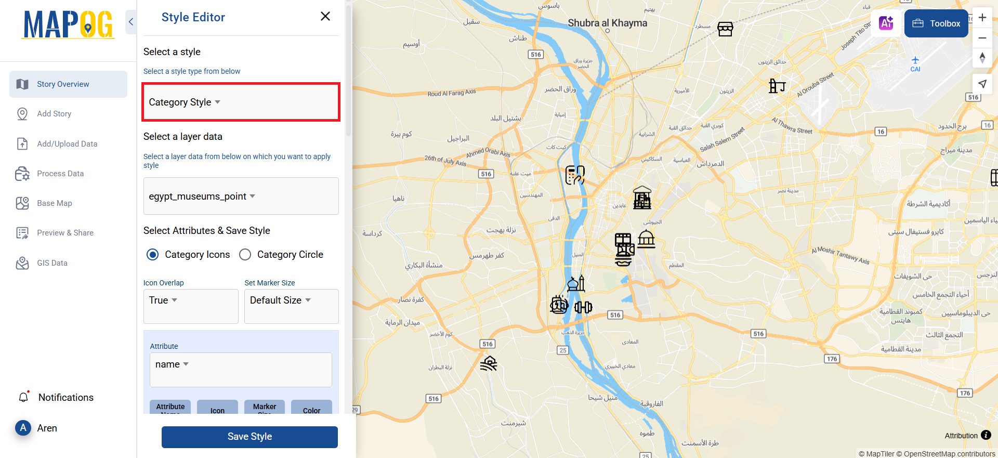This screenshot has height=458, width=998.
Task: Open the name attribute dropdown
Action: pos(241,370)
